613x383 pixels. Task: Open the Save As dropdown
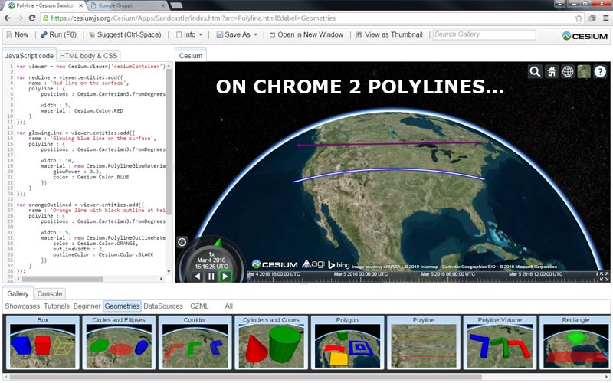point(237,34)
